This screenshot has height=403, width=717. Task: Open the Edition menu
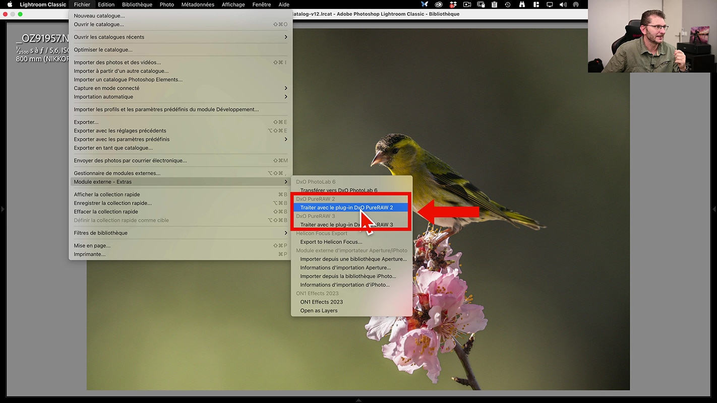pyautogui.click(x=106, y=5)
